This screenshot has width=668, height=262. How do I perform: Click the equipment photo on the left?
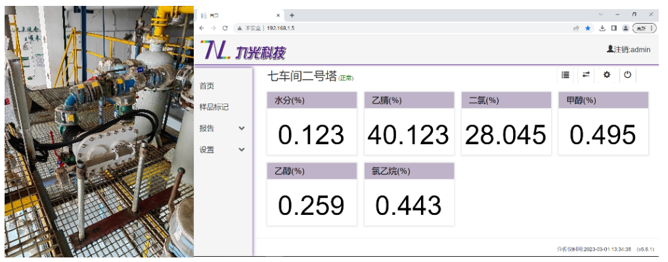(99, 131)
